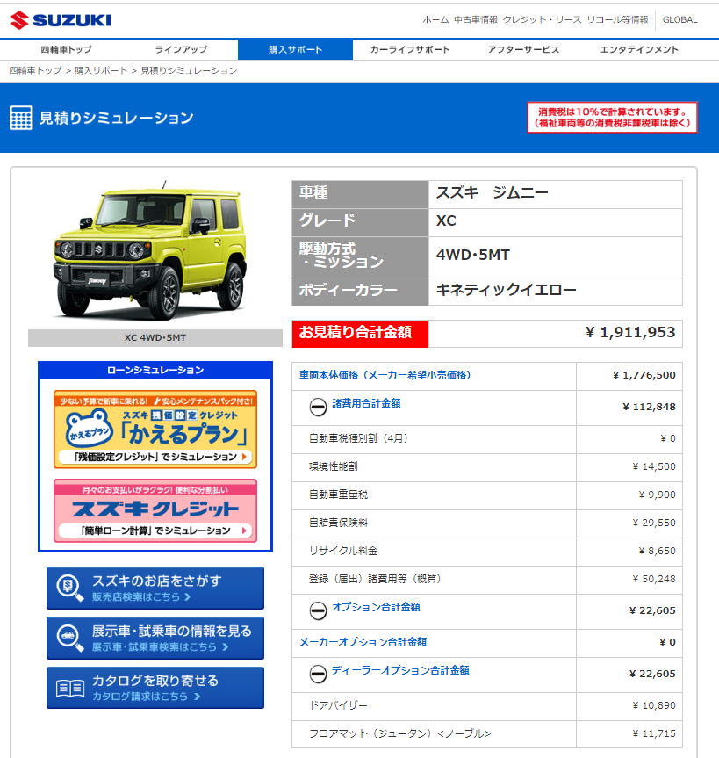Collapse ディーラーオプション合計金額 with its minus icon

(318, 674)
